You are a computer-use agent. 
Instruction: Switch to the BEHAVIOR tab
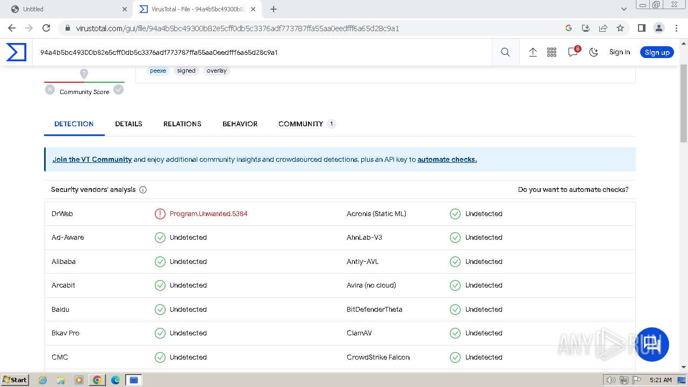pos(240,124)
